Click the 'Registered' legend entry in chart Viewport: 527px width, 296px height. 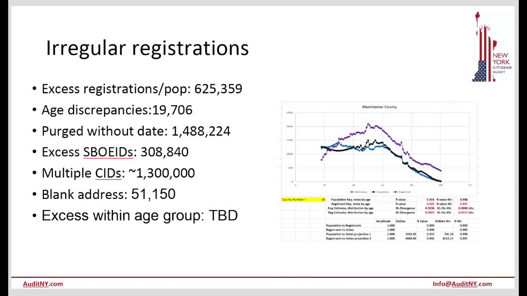[x=402, y=192]
